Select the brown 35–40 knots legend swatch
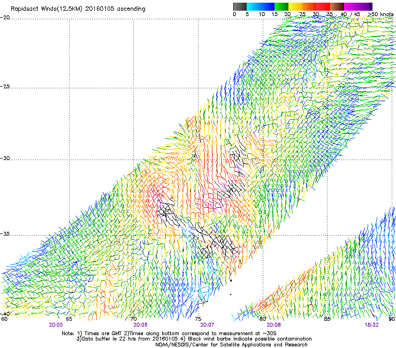Viewport: 396px width, 348px height. (x=337, y=6)
